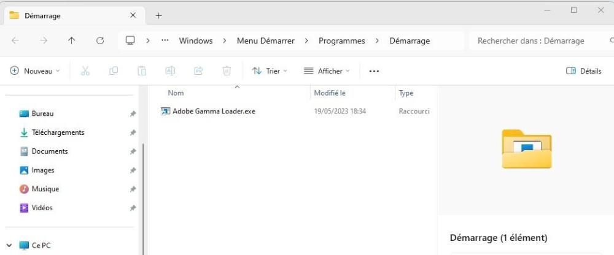
Task: Click the pin icon beside Musique
Action: (133, 189)
